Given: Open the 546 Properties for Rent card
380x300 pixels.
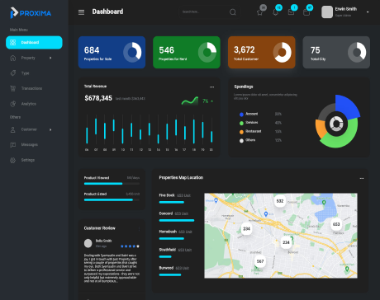Looking at the screenshot, I should 187,52.
